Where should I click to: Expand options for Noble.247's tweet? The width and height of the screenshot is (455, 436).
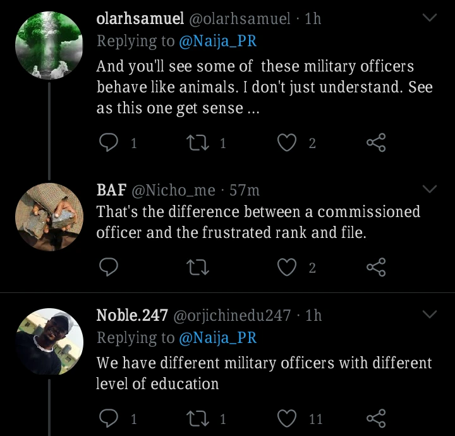(430, 315)
